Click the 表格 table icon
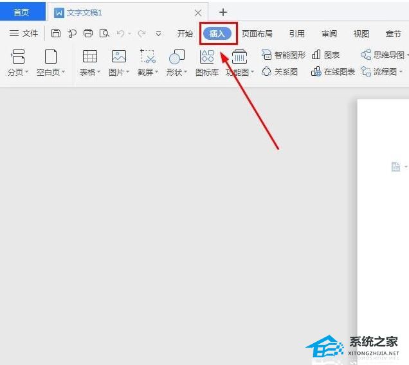The image size is (409, 365). (x=90, y=57)
